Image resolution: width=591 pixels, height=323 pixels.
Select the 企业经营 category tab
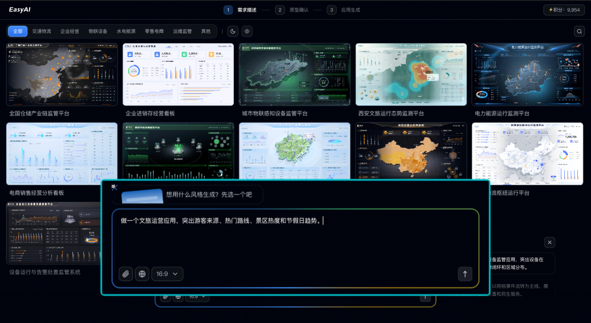[69, 31]
